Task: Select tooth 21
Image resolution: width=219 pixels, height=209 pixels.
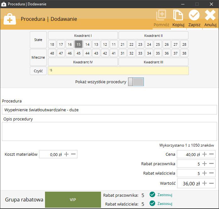Action: pyautogui.click(x=122, y=44)
